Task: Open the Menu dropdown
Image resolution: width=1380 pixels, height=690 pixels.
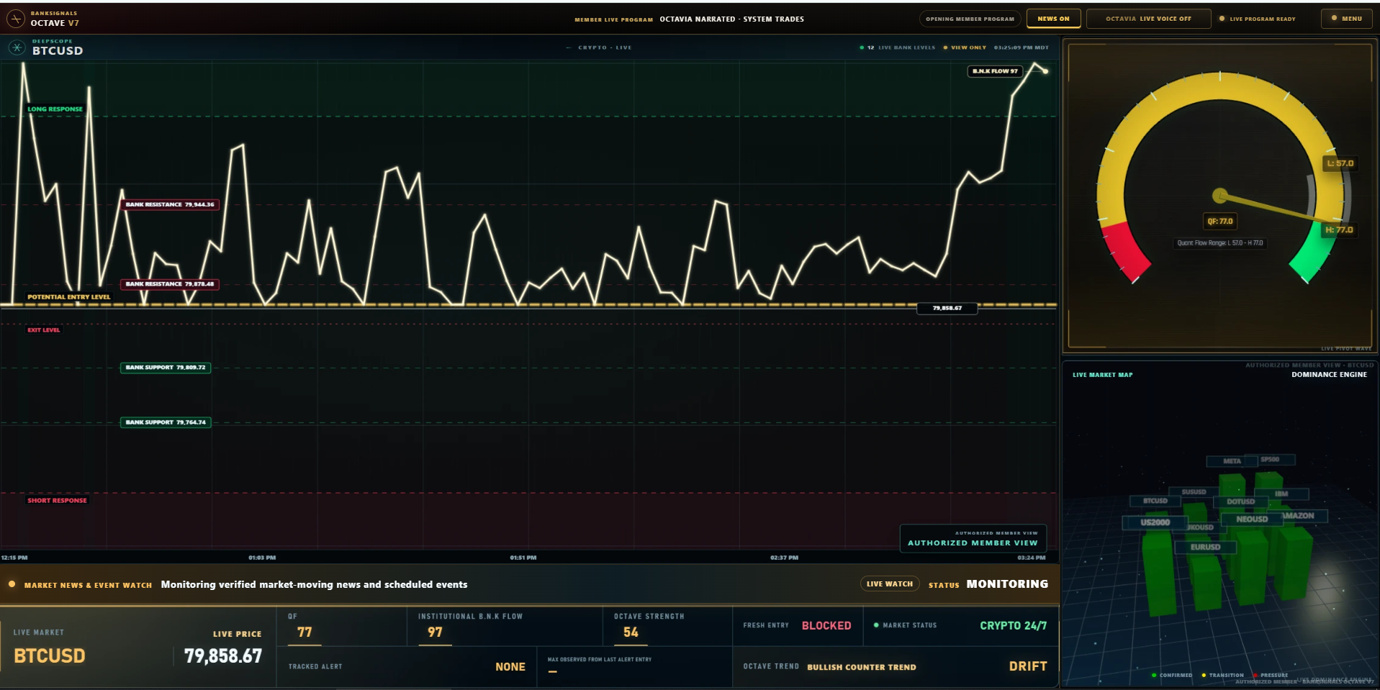Action: tap(1346, 19)
